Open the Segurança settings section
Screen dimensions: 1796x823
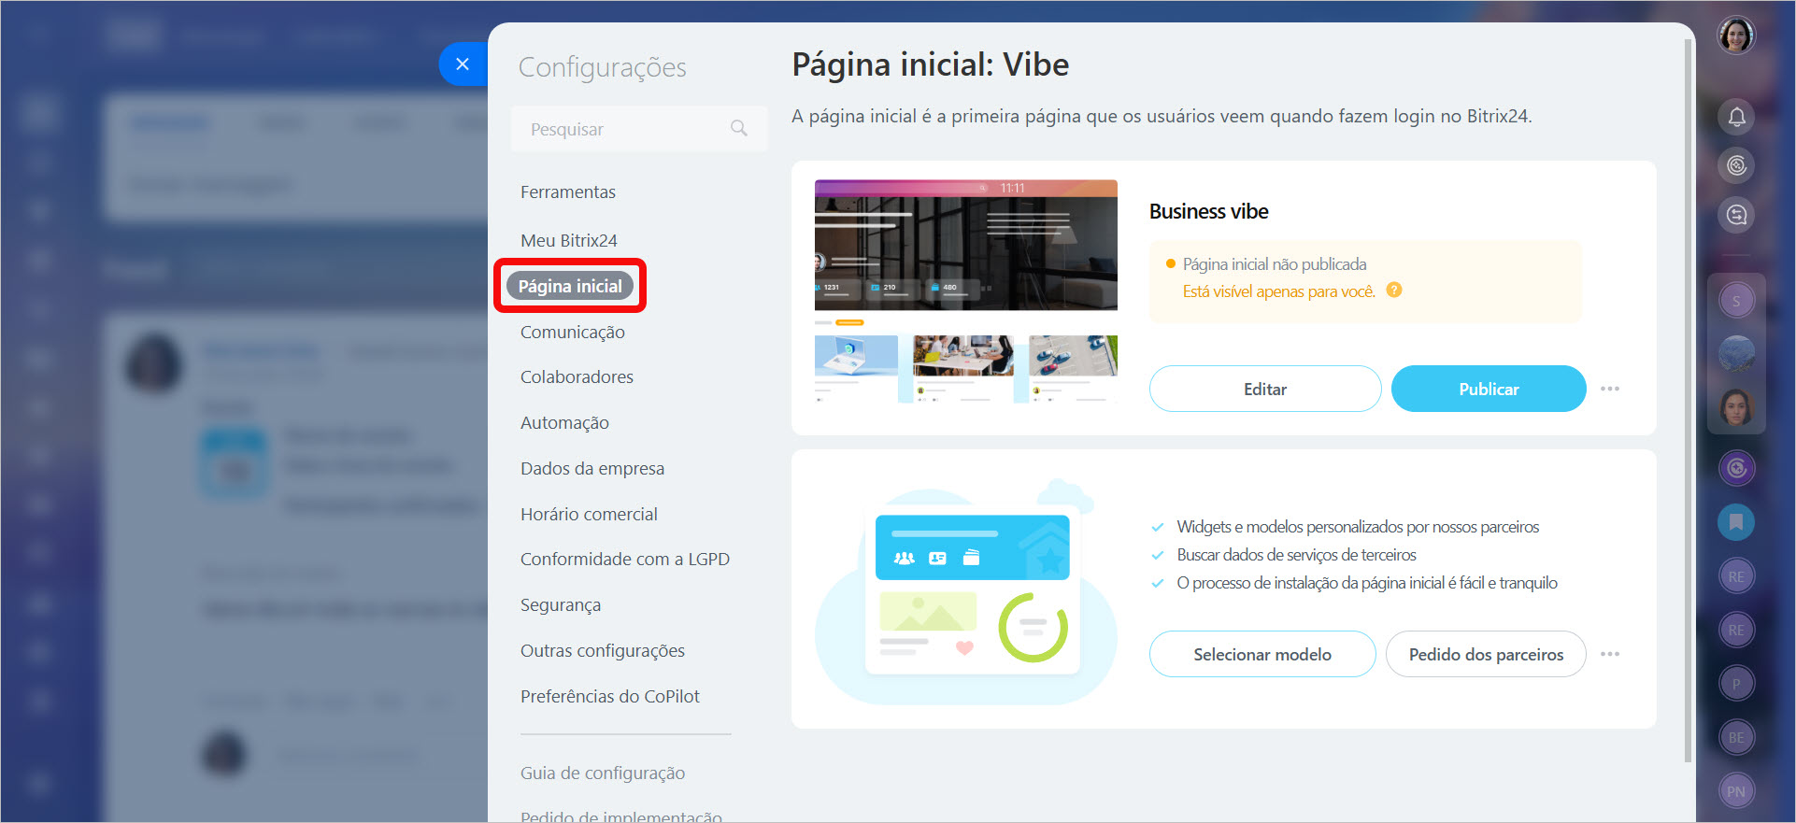coord(561,605)
